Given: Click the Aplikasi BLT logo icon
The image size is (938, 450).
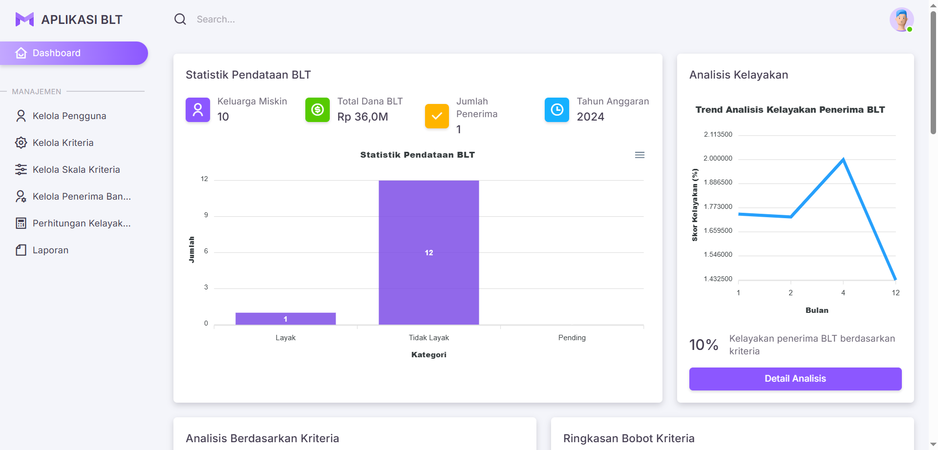Looking at the screenshot, I should (x=24, y=20).
